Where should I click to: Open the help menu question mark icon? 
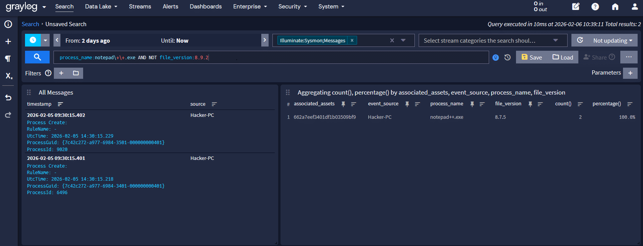click(595, 7)
